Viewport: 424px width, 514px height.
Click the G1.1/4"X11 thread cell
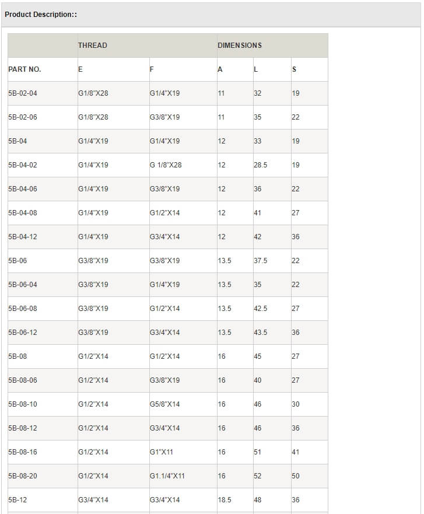(x=167, y=476)
